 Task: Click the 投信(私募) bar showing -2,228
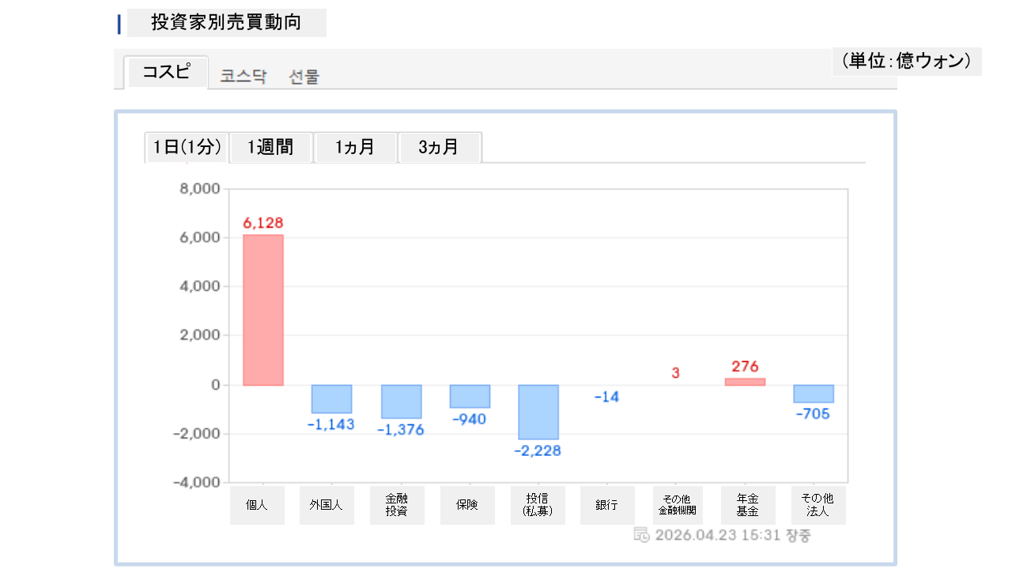coord(538,412)
